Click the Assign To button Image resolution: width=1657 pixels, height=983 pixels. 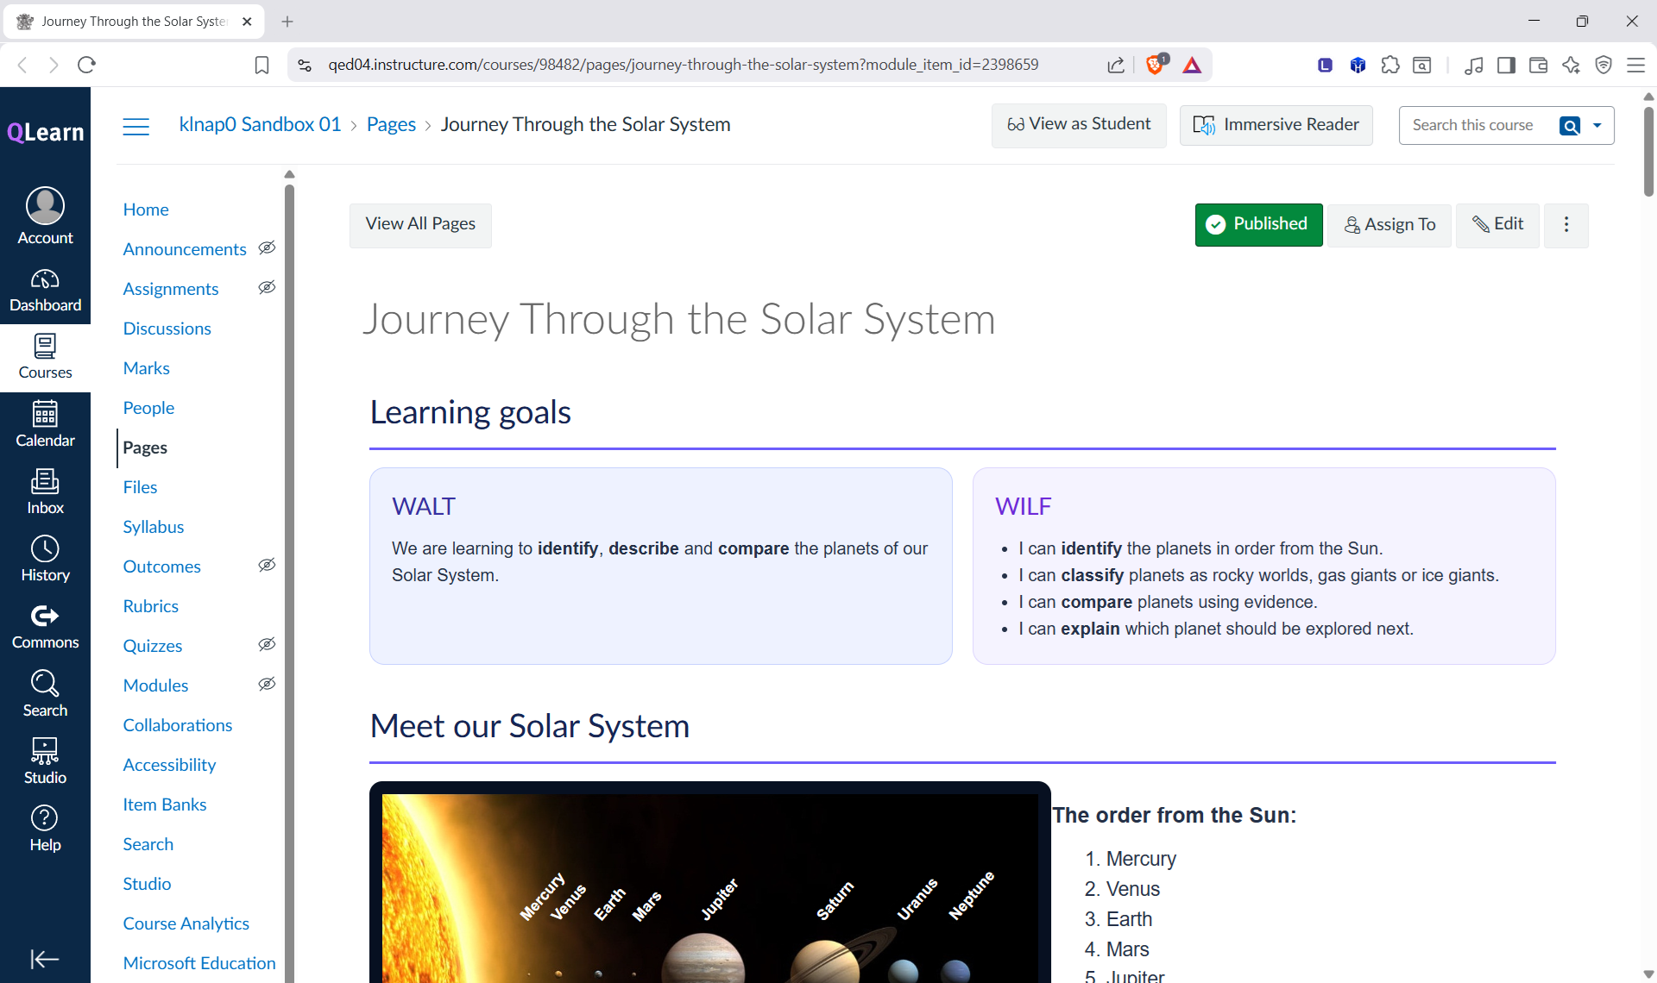1389,225
